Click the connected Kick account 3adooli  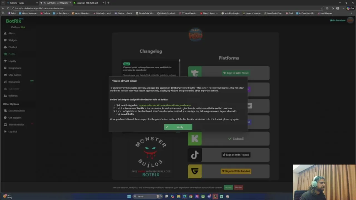pos(236,139)
